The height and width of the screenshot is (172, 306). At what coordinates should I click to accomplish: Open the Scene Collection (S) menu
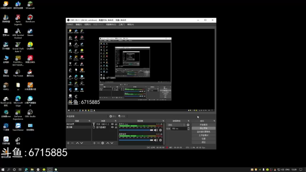[x=111, y=24]
